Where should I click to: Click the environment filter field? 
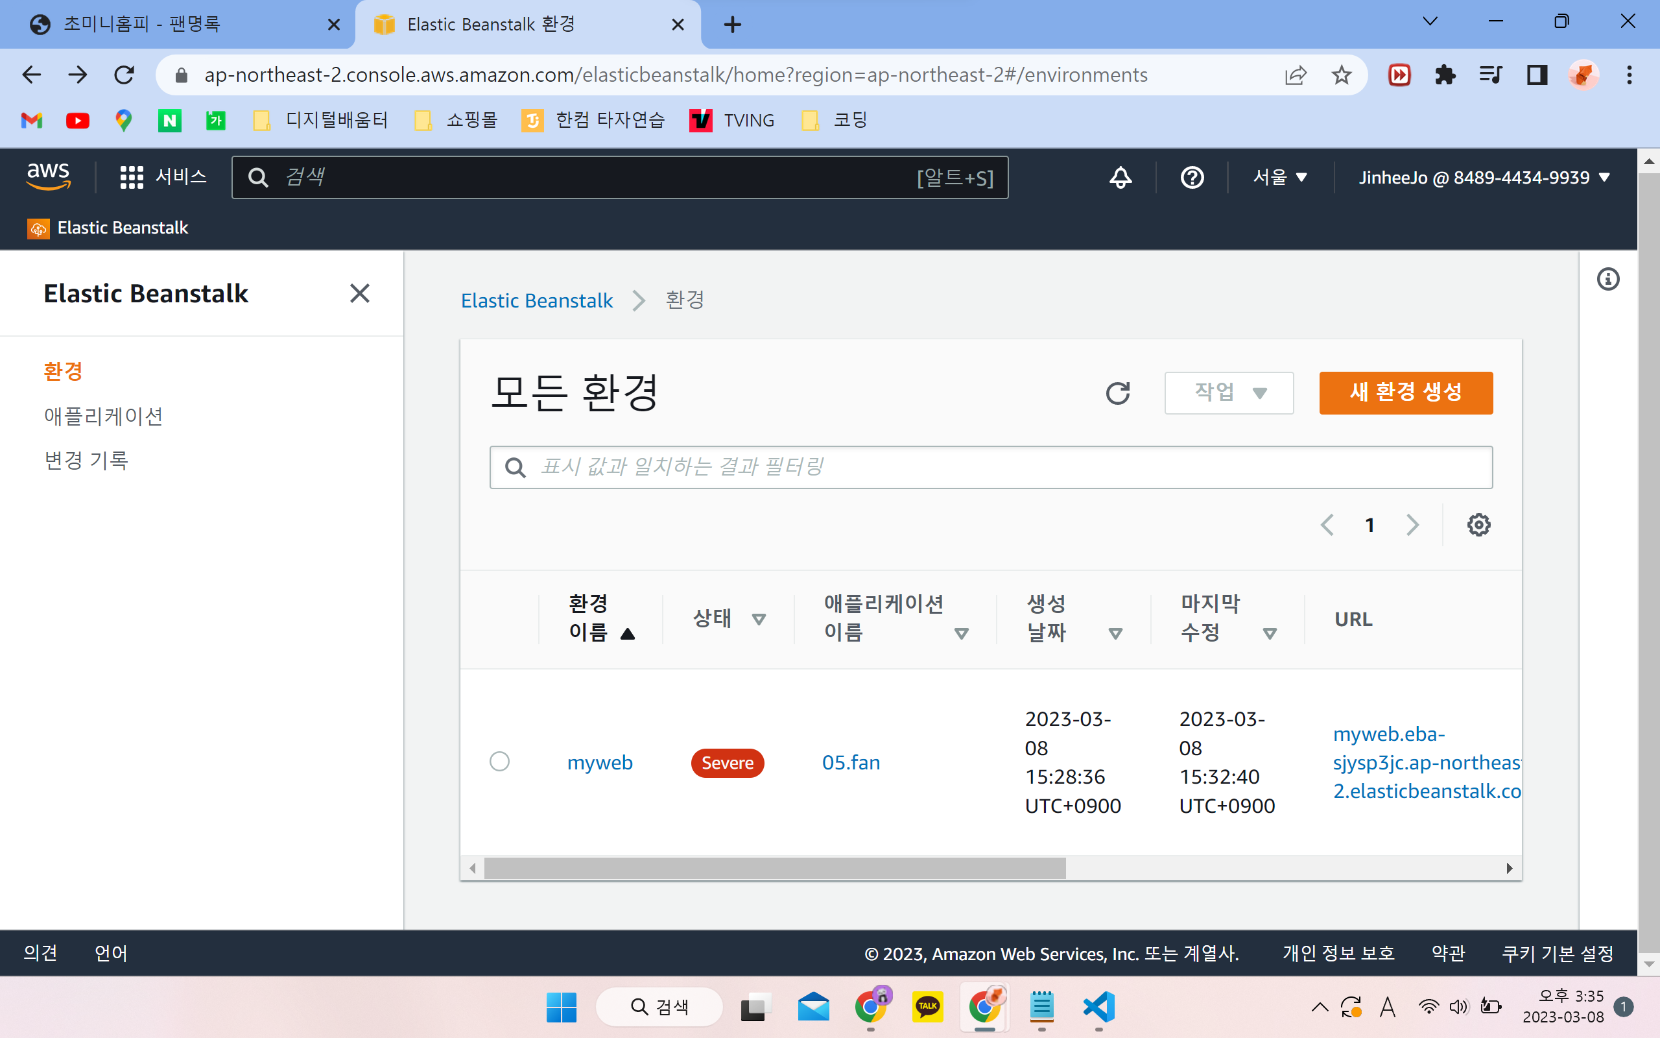click(x=991, y=467)
